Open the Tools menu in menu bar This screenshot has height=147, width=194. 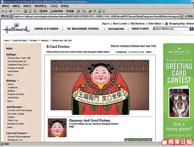[54, 6]
